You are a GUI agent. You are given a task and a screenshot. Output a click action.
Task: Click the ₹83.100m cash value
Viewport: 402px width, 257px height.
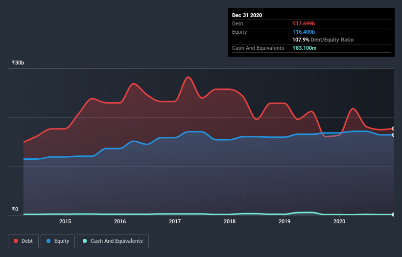[x=305, y=48]
